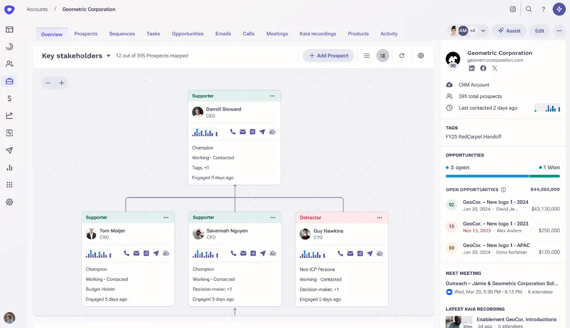This screenshot has width=570, height=328.
Task: Switch to the Opportunities tab
Action: point(187,34)
